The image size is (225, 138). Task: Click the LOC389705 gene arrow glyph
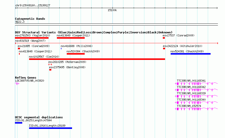click(17, 83)
